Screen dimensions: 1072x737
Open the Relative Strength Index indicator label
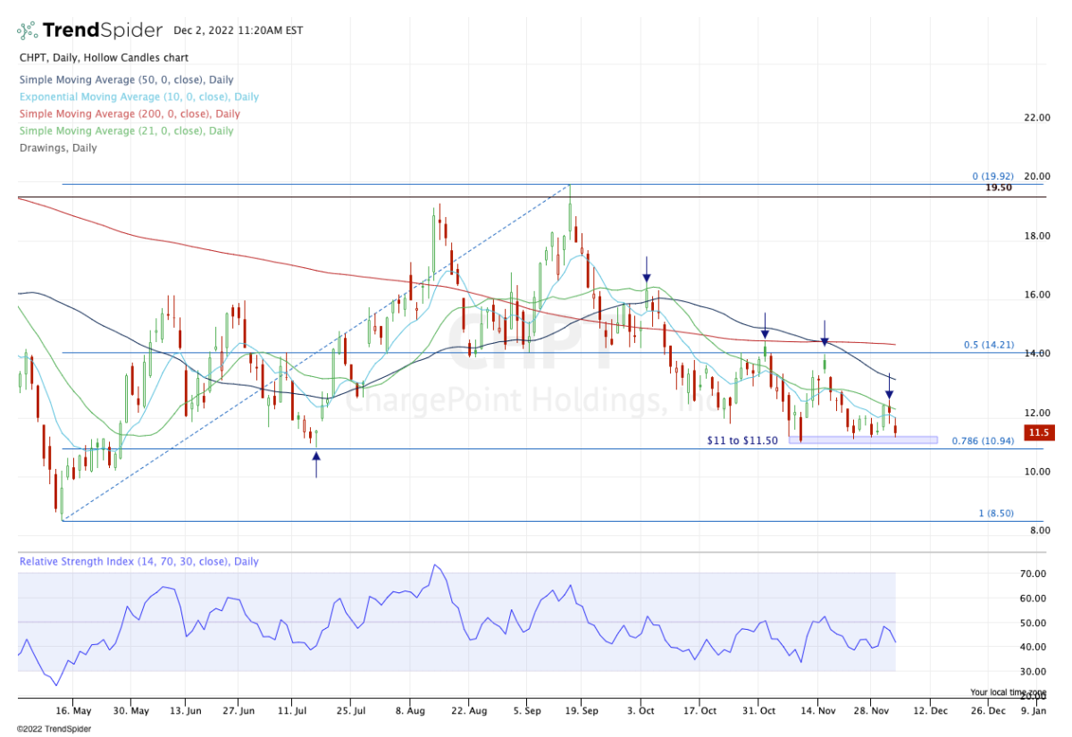138,562
